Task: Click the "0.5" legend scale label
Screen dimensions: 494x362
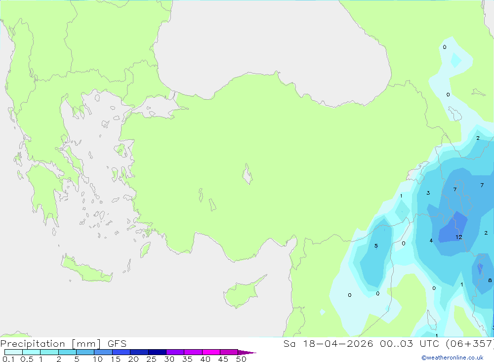Action: [x=27, y=359]
